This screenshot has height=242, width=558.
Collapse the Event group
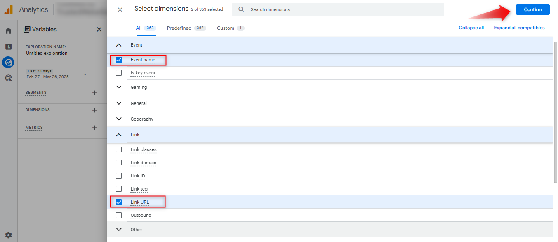click(119, 45)
